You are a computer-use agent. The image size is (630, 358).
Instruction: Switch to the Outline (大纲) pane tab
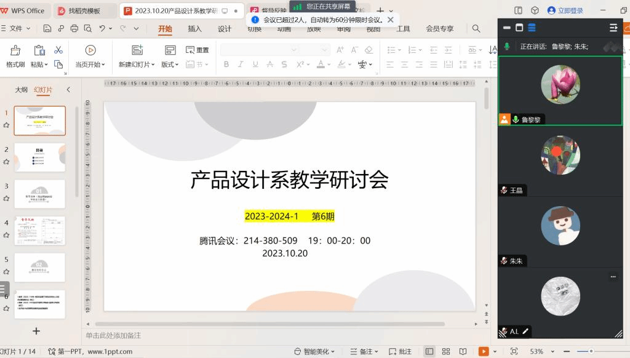(22, 90)
